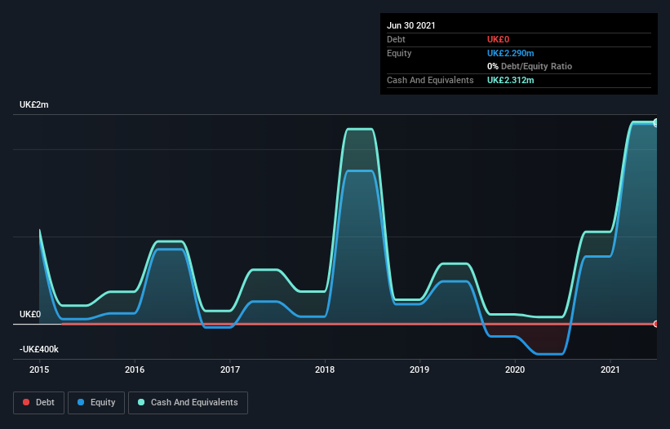Click the red Debt legend dot

click(x=26, y=402)
